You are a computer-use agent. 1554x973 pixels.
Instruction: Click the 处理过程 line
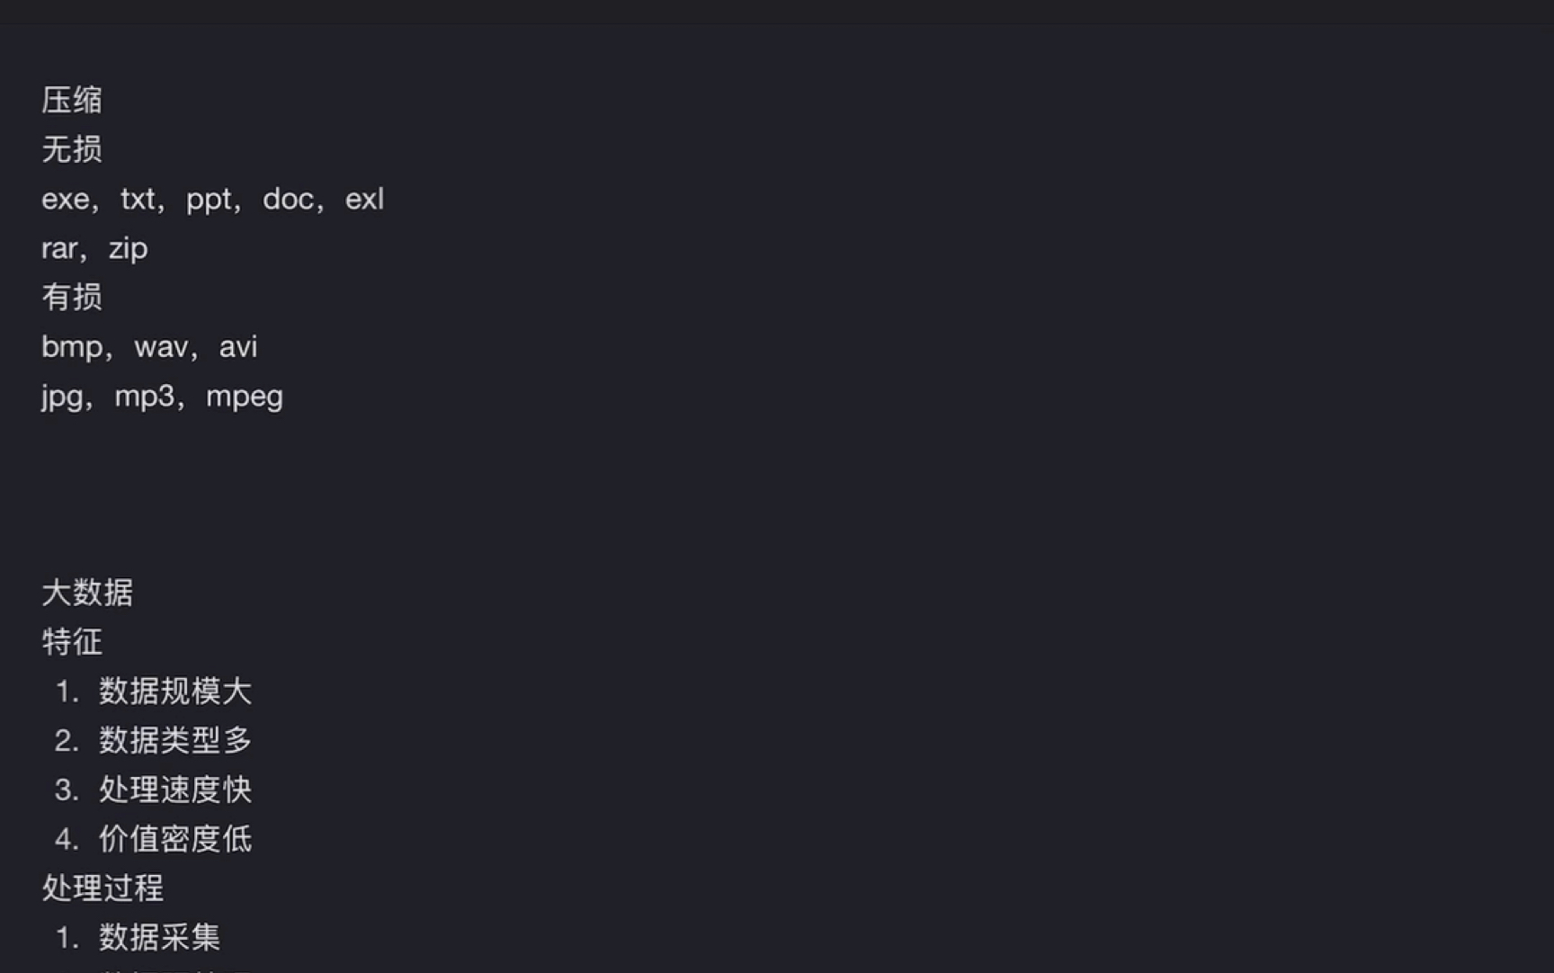103,888
